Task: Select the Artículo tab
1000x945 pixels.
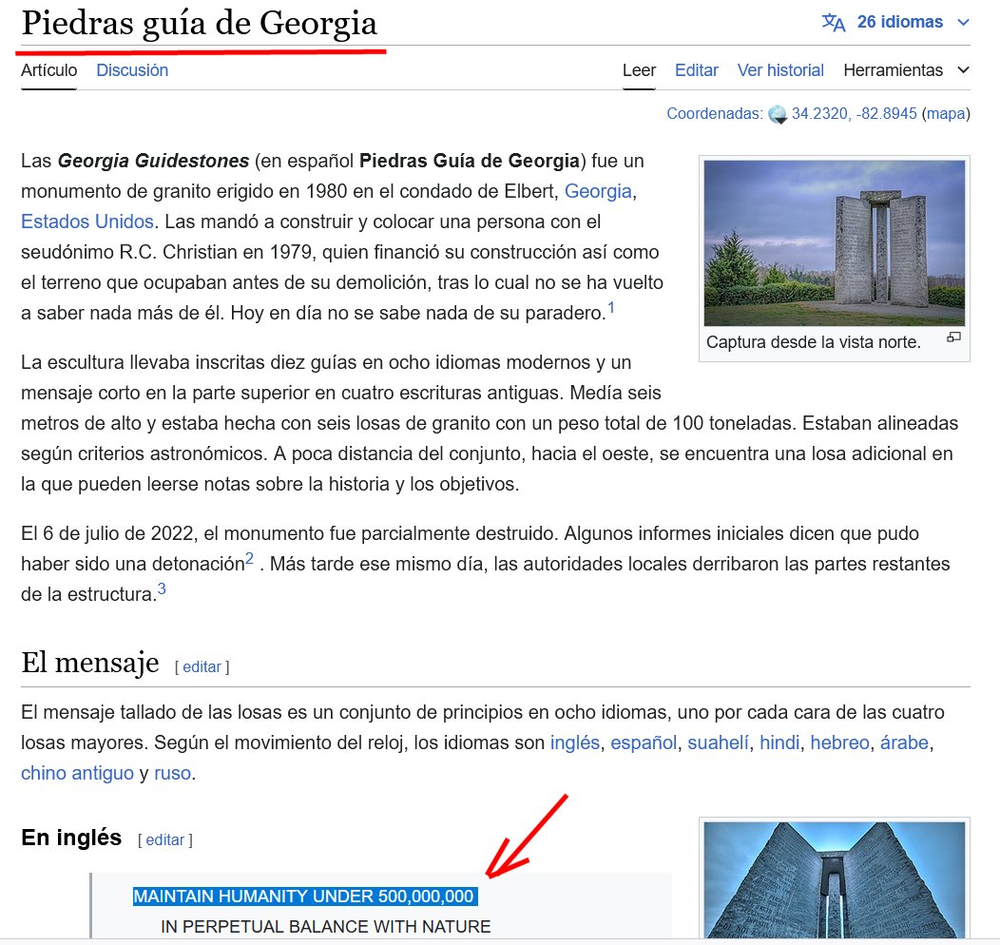Action: (48, 70)
